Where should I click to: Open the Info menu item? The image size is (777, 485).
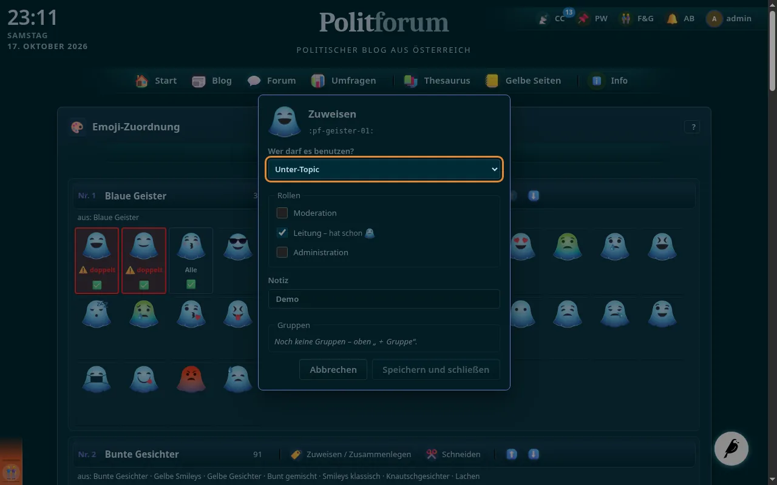click(x=608, y=81)
